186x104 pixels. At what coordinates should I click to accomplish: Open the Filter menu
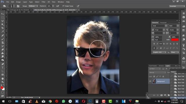tap(43, 2)
